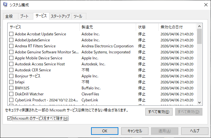Tick the BWH32S service checkbox
This screenshot has height=138, width=211.
point(11,88)
